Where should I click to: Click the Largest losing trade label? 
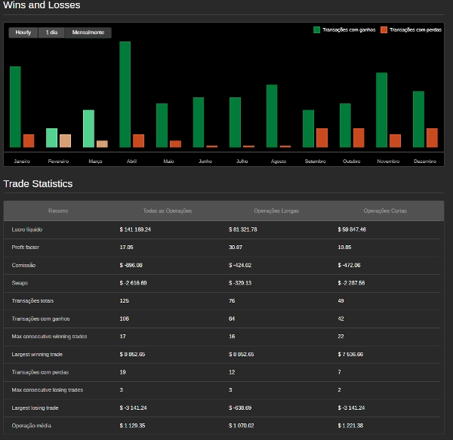click(35, 408)
